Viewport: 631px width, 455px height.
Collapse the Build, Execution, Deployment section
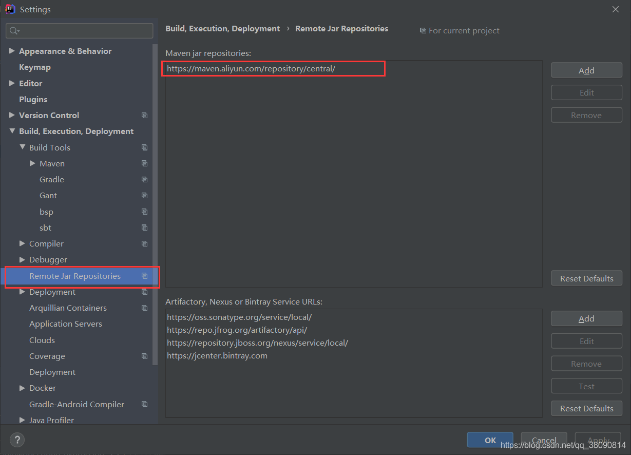(12, 131)
